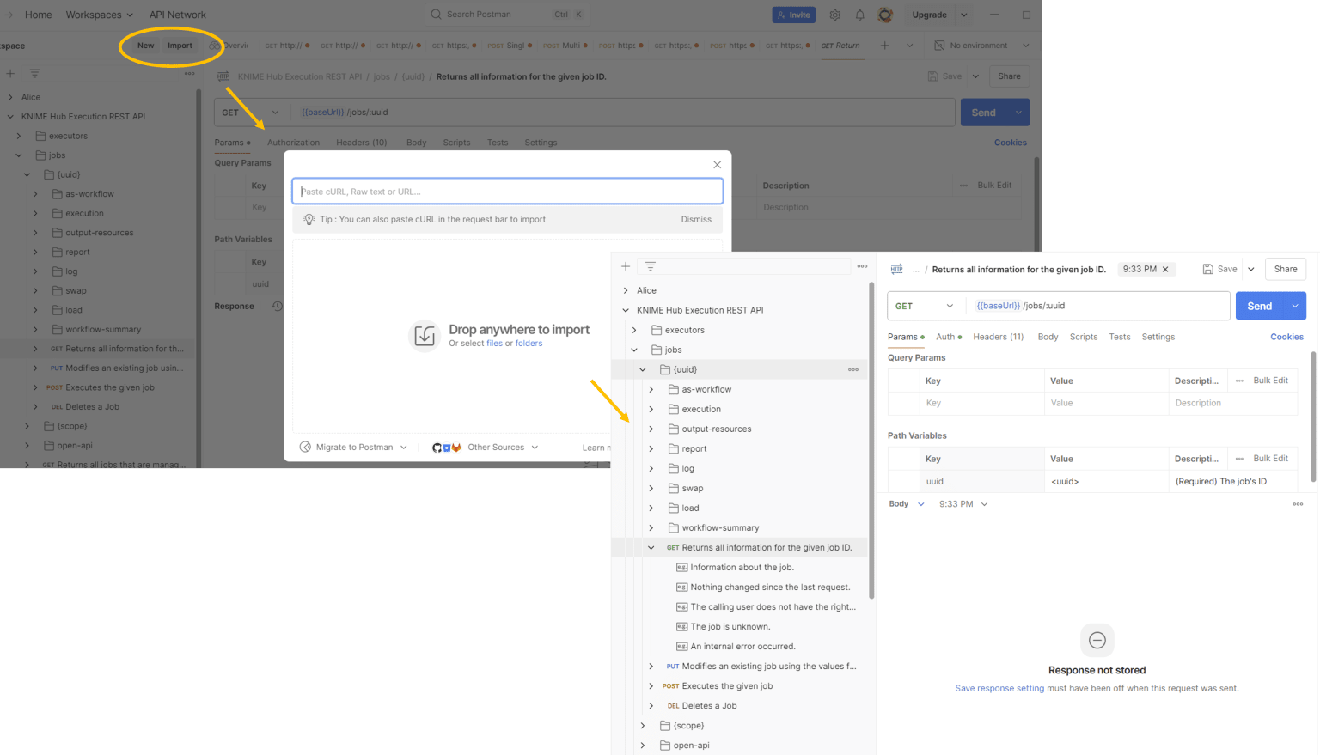Click the plus icon in the right panel sidebar
This screenshot has width=1320, height=755.
click(626, 266)
